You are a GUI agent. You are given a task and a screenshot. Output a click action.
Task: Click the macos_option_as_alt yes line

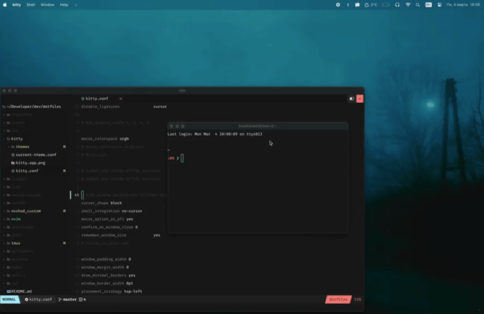tap(107, 219)
